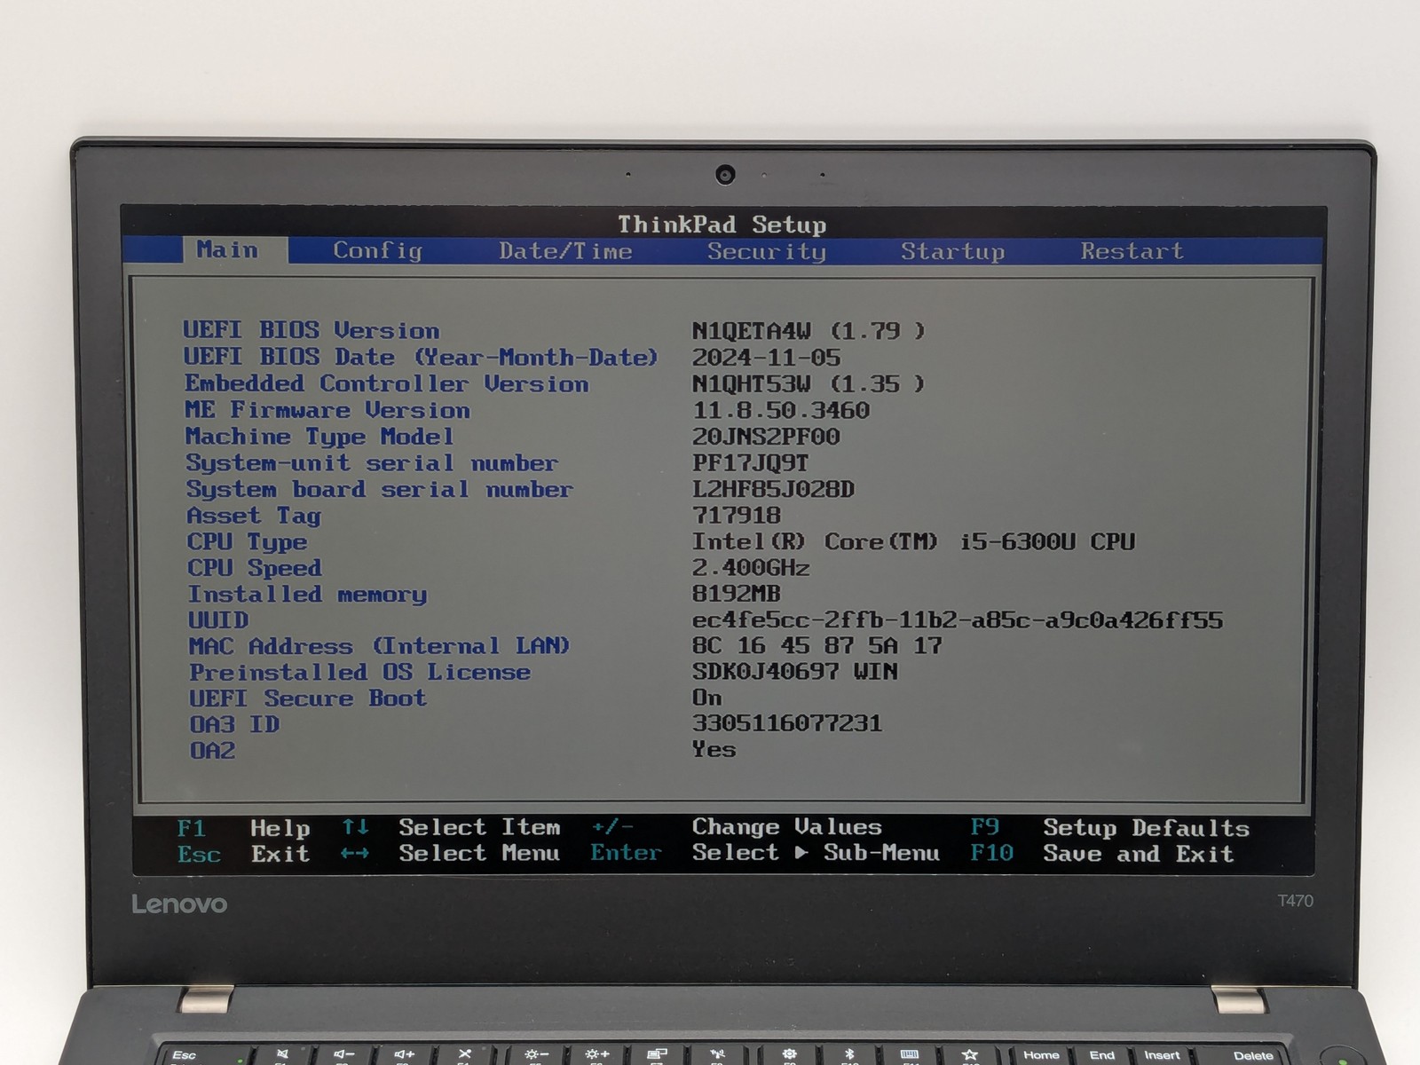Switch to the Config tab
The width and height of the screenshot is (1420, 1065).
tap(377, 251)
